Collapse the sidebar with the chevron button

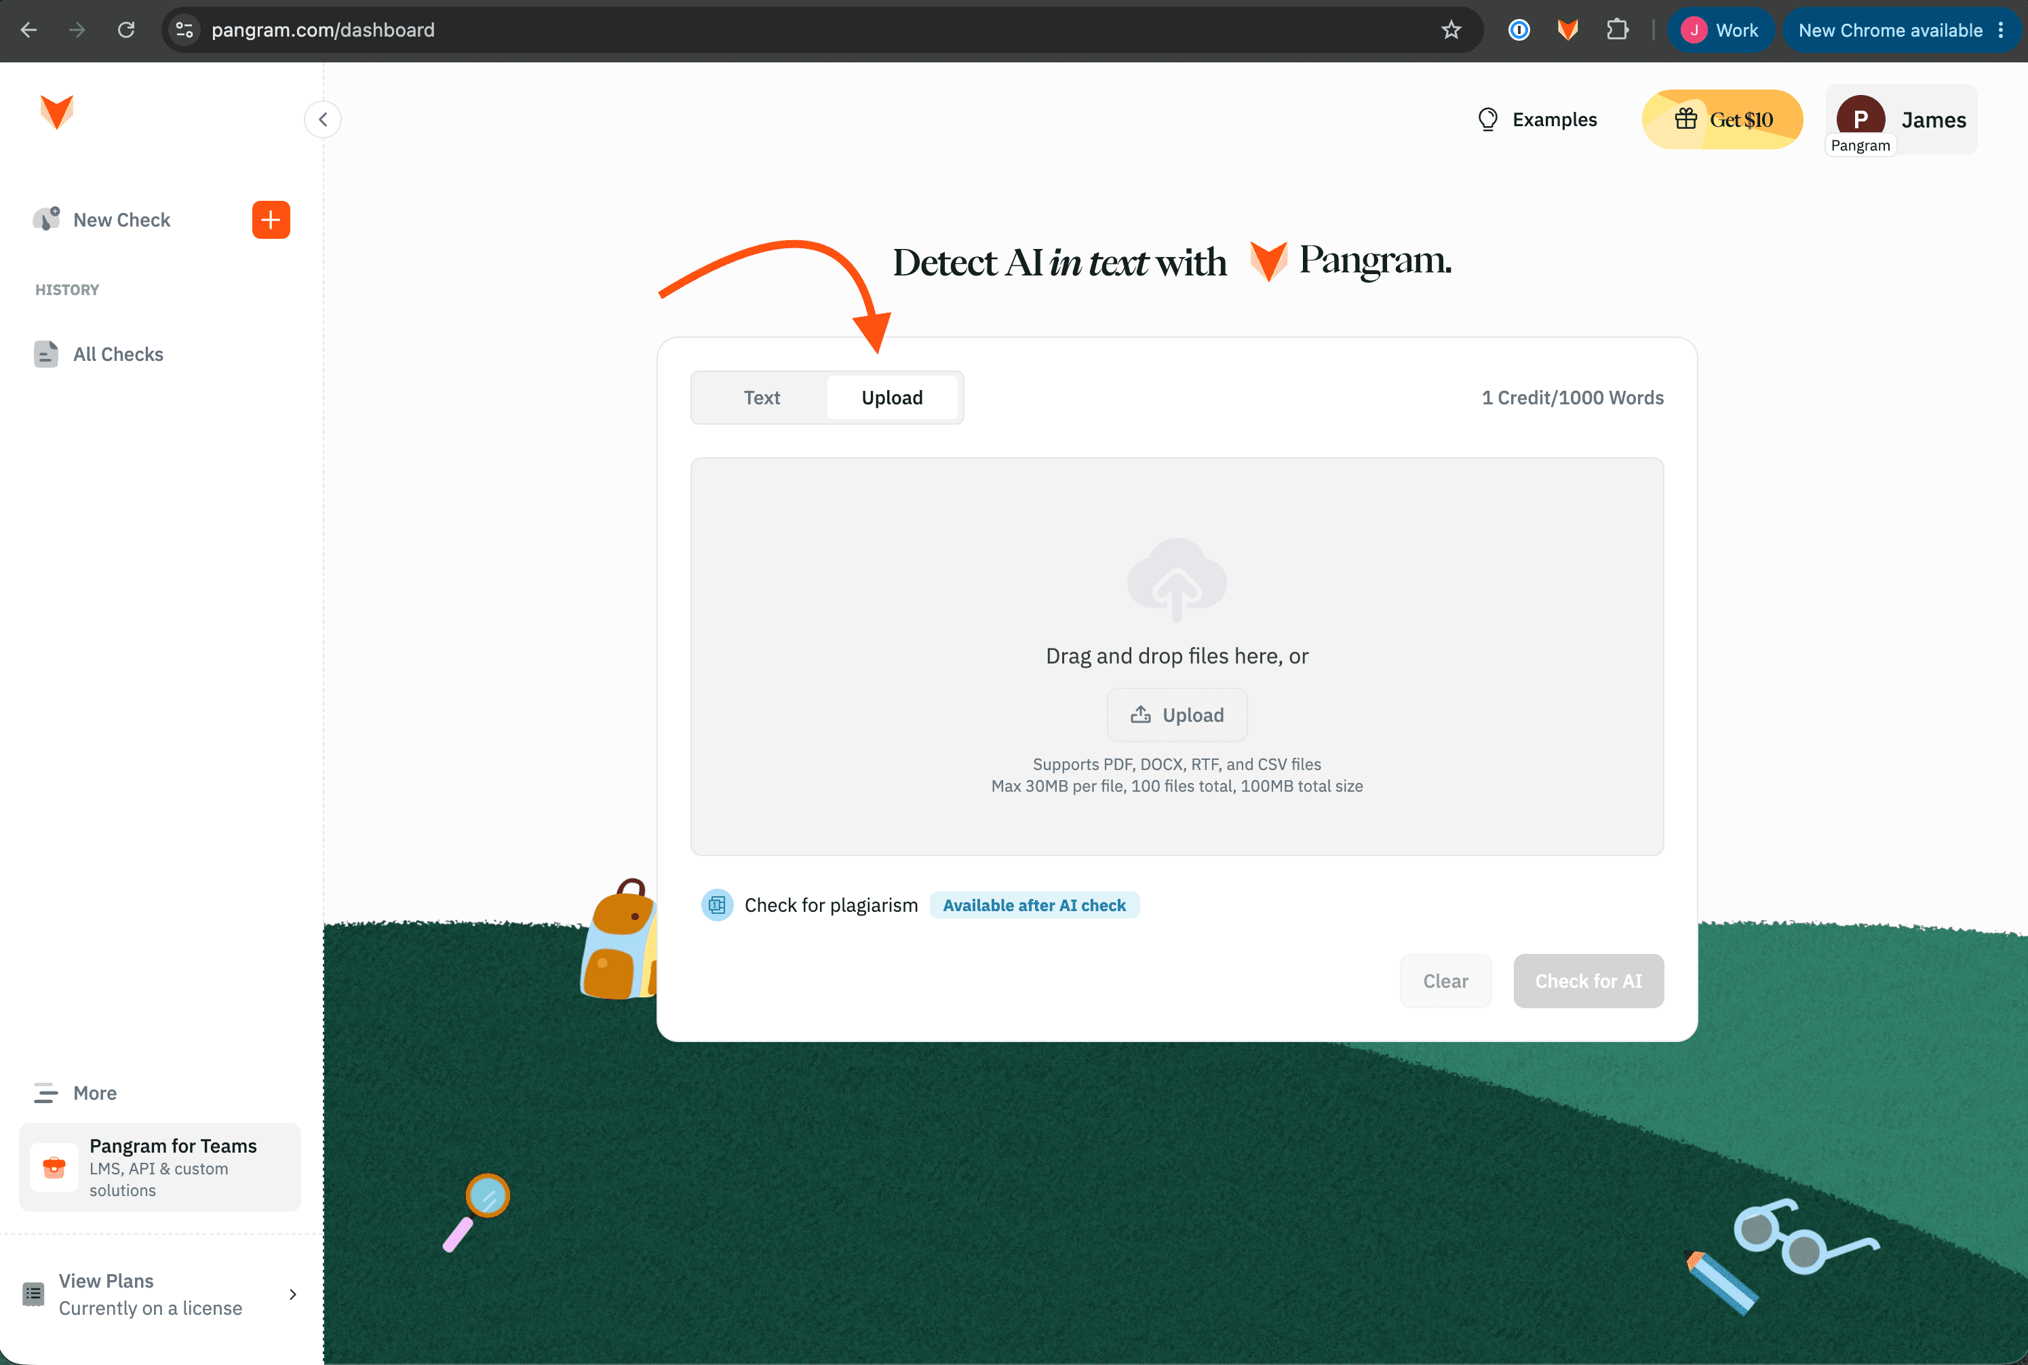[x=323, y=119]
